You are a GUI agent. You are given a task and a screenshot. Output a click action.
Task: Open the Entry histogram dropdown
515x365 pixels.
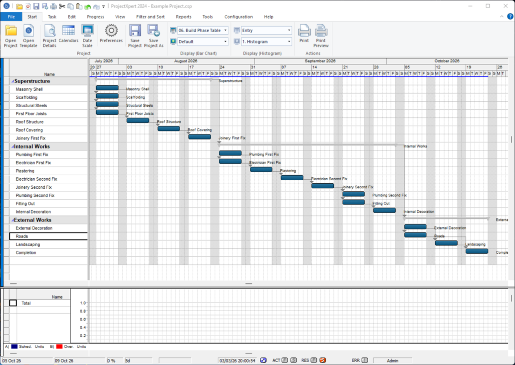click(267, 30)
